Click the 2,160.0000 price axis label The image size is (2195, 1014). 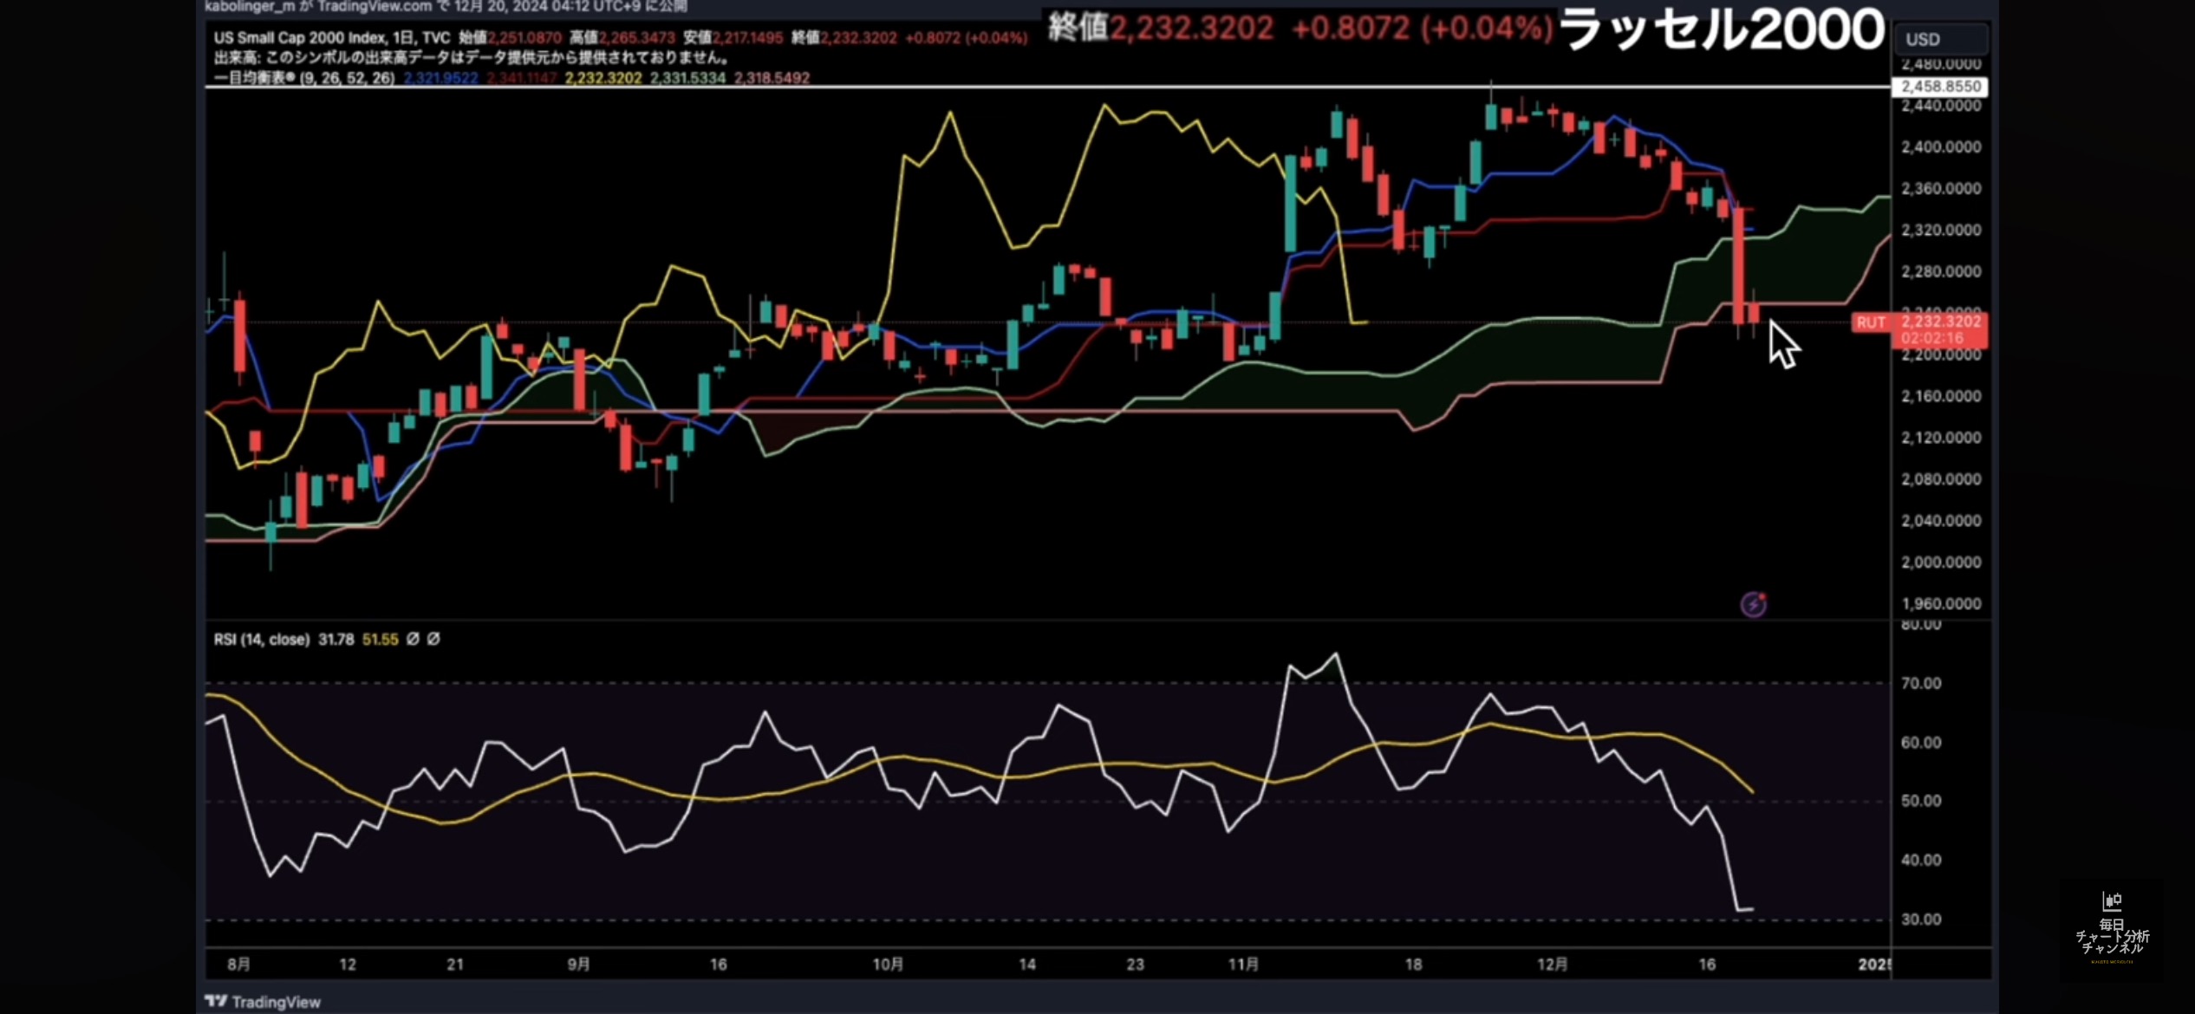(x=1941, y=397)
